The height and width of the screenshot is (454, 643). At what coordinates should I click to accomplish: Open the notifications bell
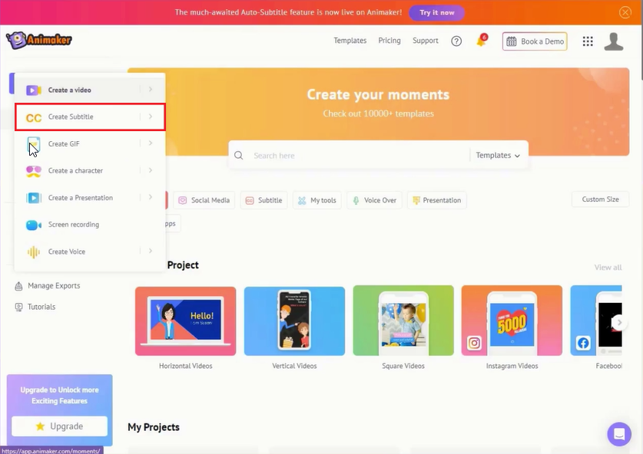(x=482, y=41)
